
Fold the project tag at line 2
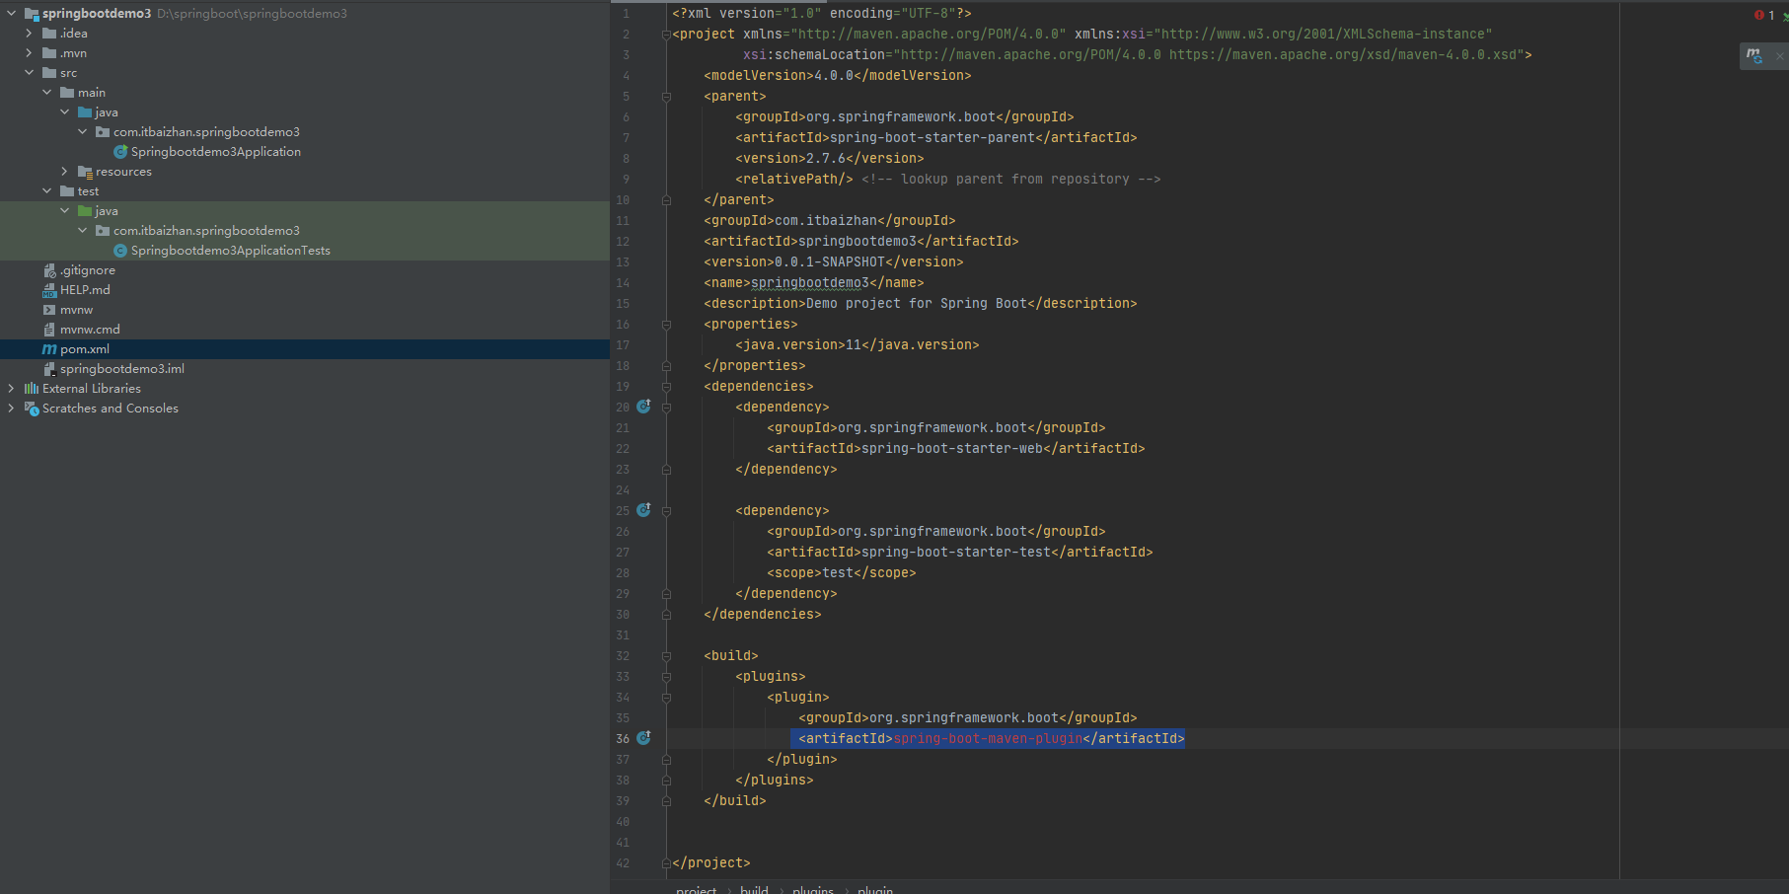point(666,35)
